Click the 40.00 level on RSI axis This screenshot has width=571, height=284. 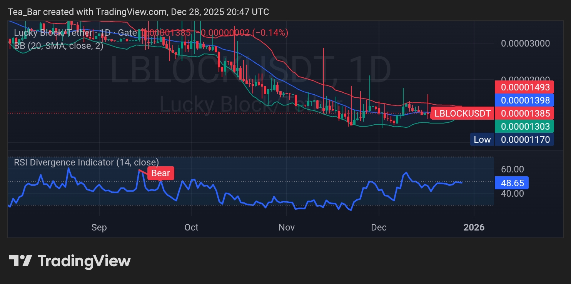[x=513, y=193]
